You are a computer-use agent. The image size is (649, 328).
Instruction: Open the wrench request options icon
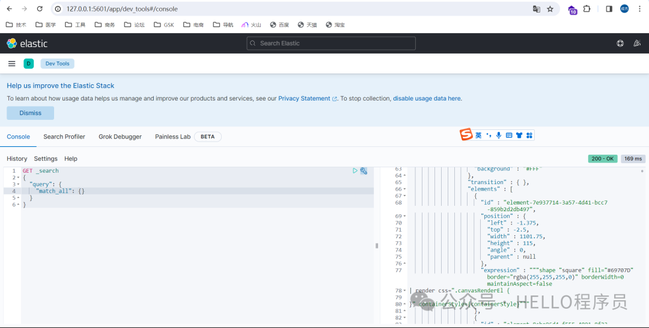pyautogui.click(x=364, y=170)
